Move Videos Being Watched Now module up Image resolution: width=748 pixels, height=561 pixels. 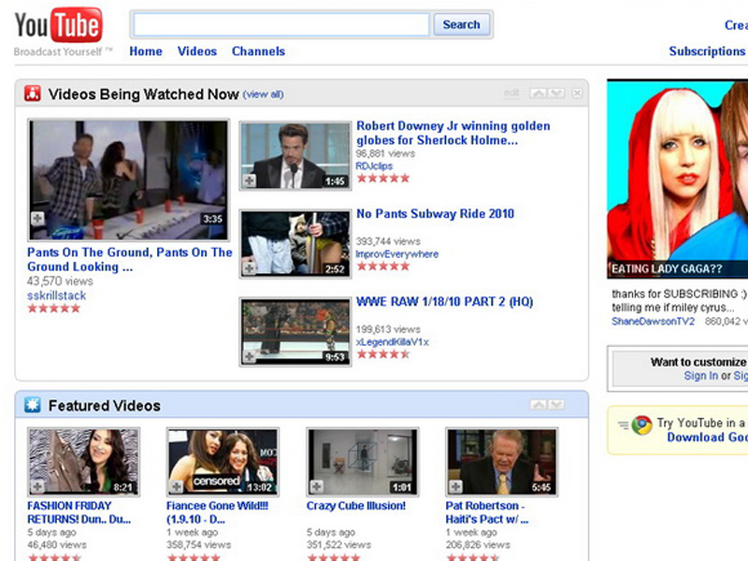(x=539, y=93)
